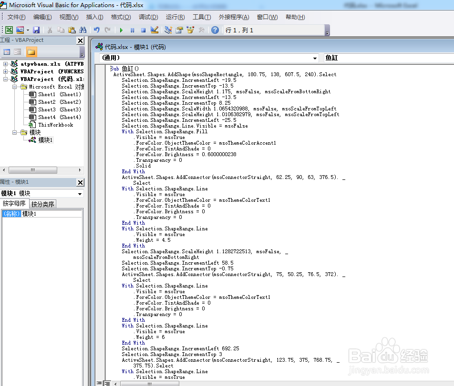Select ThisWorkbook in project tree
This screenshot has height=386, width=454.
point(56,125)
